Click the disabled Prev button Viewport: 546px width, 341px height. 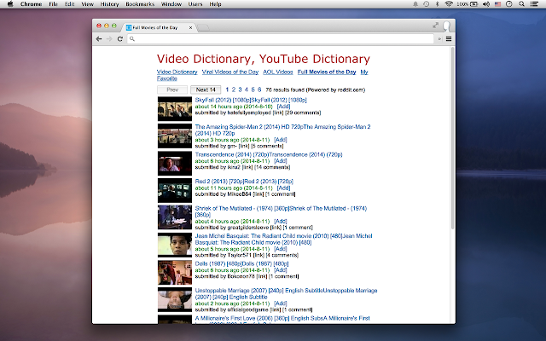172,90
